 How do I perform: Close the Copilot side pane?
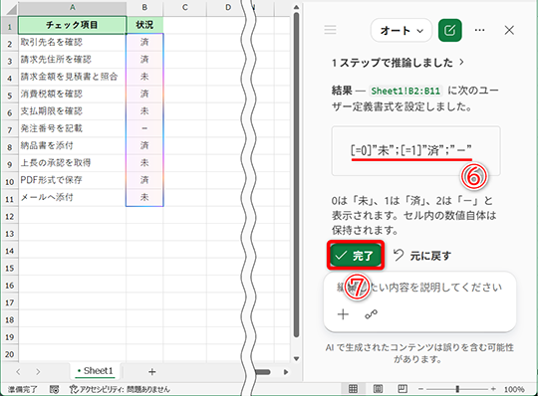pyautogui.click(x=509, y=30)
